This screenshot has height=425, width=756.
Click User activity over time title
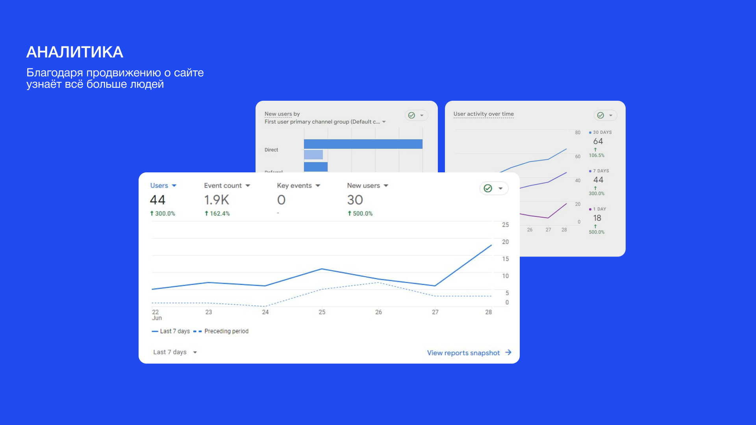click(484, 114)
